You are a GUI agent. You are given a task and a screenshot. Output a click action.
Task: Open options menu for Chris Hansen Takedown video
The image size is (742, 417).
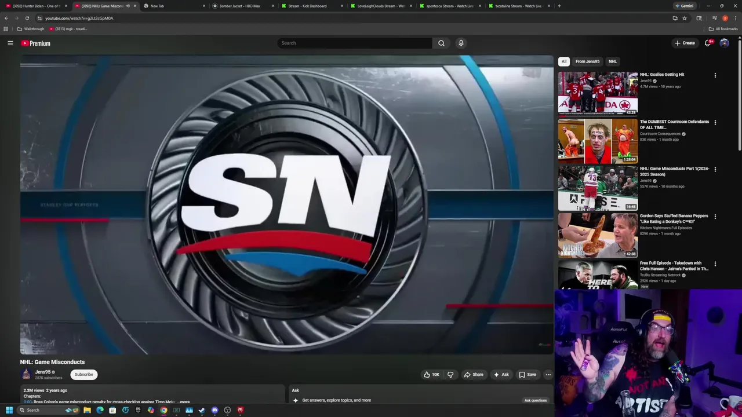pos(715,264)
